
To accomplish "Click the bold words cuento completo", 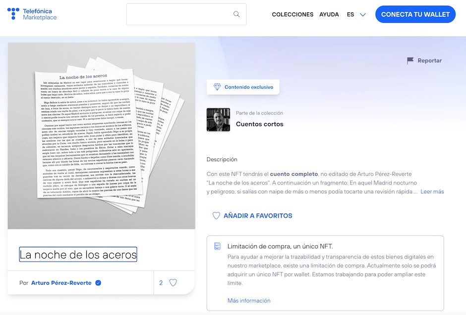I will tap(293, 174).
